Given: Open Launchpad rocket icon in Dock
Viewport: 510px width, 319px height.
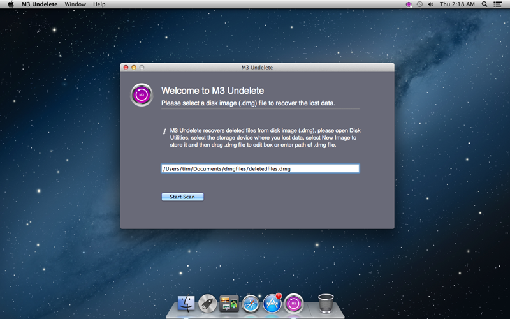Looking at the screenshot, I should coord(208,304).
